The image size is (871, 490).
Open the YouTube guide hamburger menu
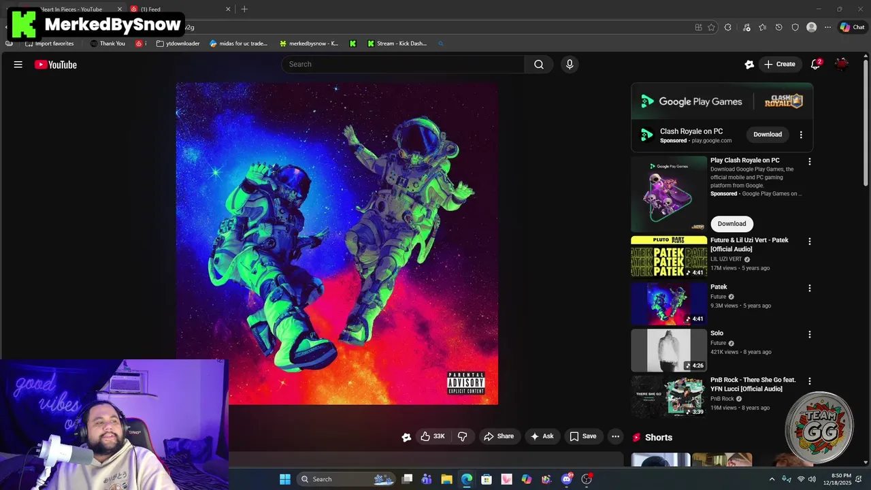[x=18, y=65]
